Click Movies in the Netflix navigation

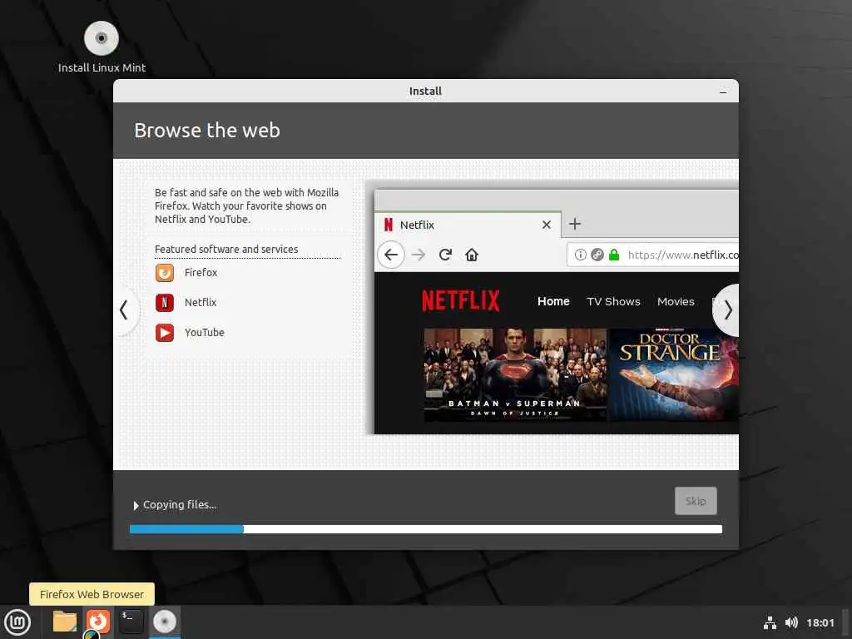click(676, 301)
